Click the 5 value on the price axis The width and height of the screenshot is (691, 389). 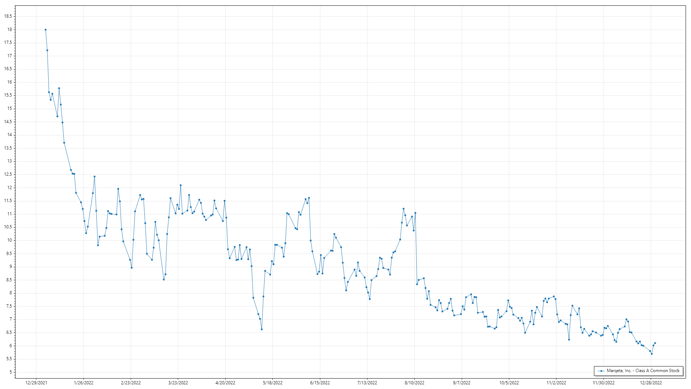10,372
